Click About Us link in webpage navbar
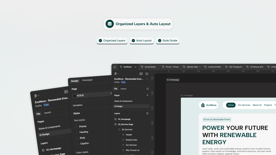This screenshot has width=276, height=155. pyautogui.click(x=257, y=105)
